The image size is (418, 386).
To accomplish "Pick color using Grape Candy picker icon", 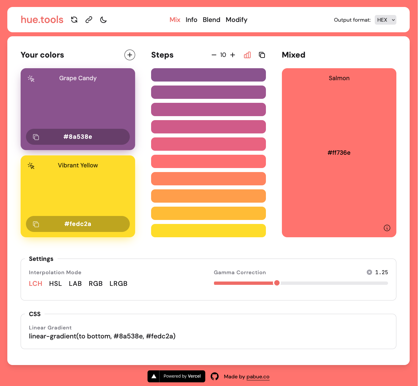I will 31,79.
